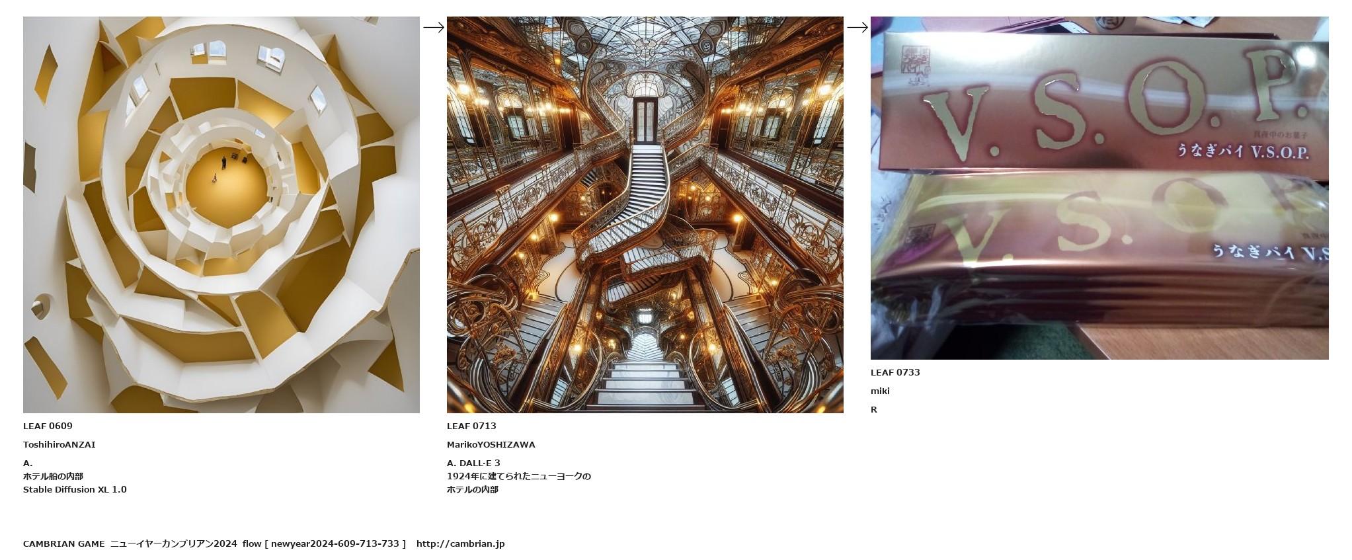Screen dimensions: 1352x560
Task: Click the 1924年に建てられたニューヨークの caption
Action: coord(519,476)
